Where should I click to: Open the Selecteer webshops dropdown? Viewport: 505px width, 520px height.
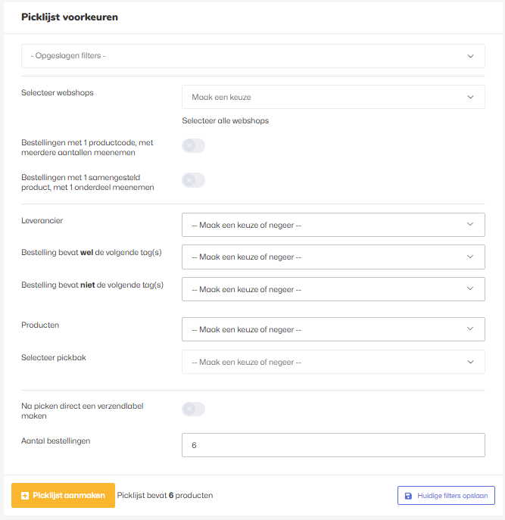coord(333,97)
